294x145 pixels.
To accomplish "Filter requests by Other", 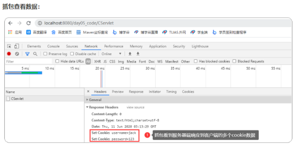I will click(185, 61).
